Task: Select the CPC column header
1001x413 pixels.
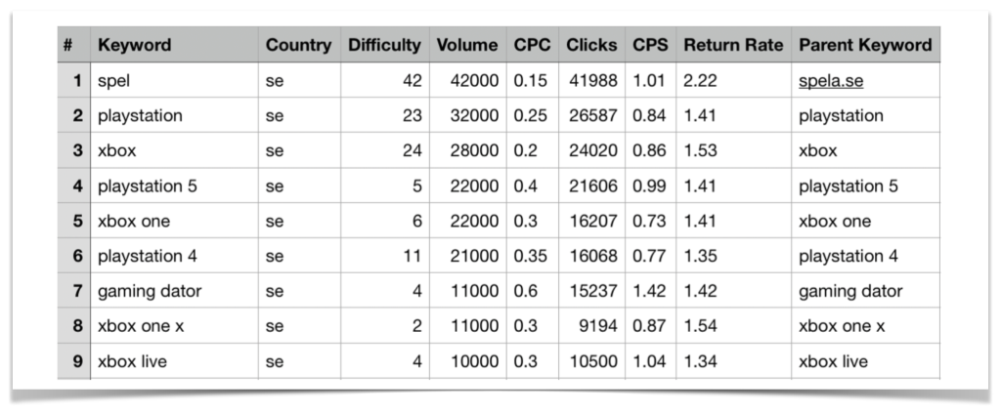Action: coord(533,45)
